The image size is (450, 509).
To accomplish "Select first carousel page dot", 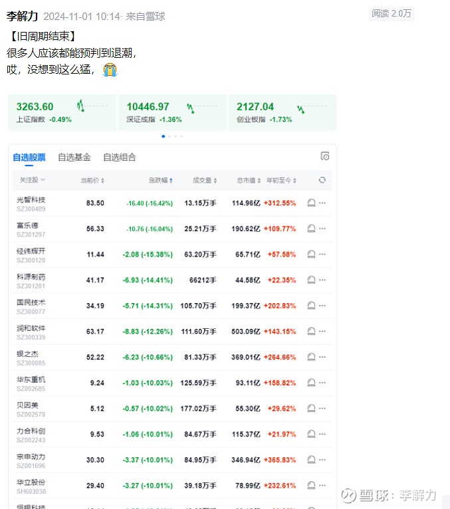I will click(x=164, y=136).
